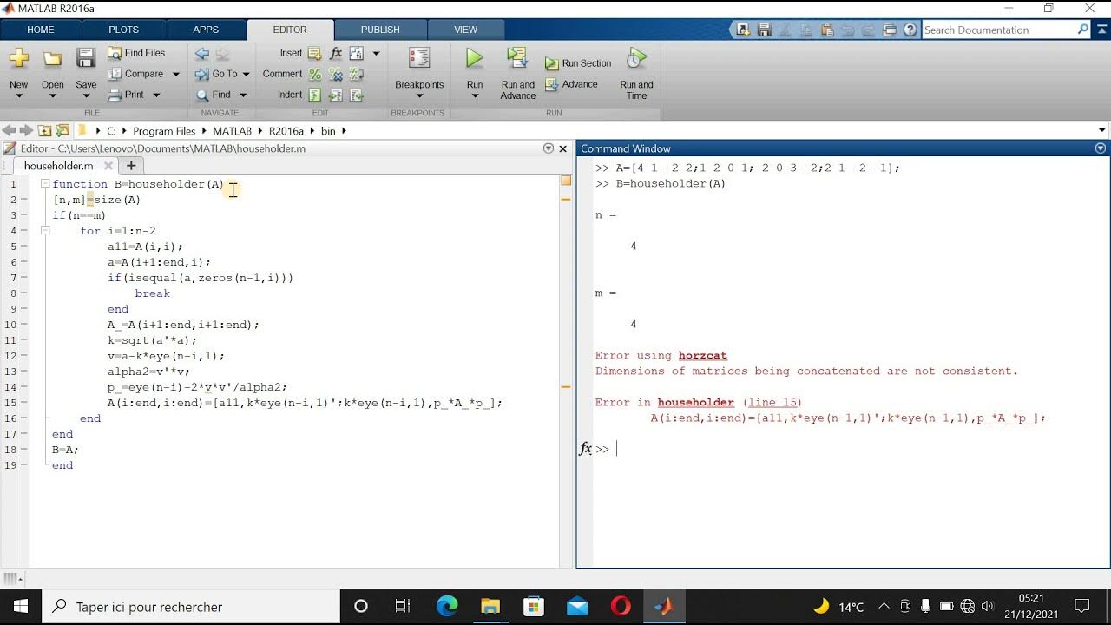Viewport: 1111px width, 625px height.
Task: Click the fx insert function icon
Action: click(336, 54)
